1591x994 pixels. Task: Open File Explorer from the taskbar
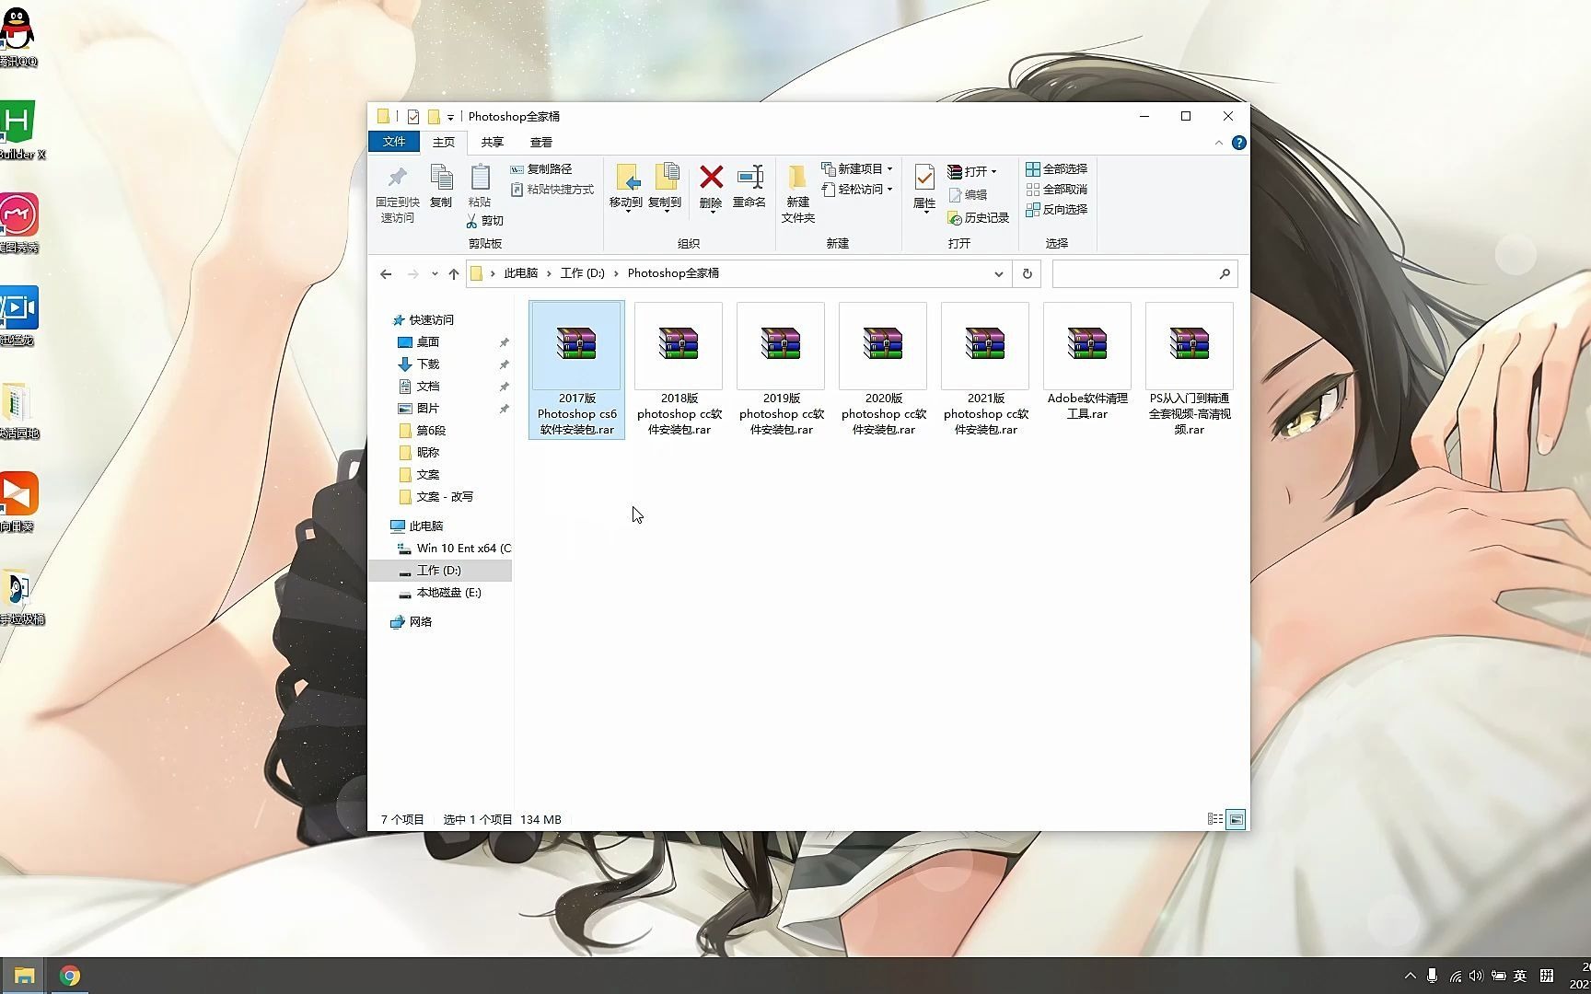click(24, 976)
